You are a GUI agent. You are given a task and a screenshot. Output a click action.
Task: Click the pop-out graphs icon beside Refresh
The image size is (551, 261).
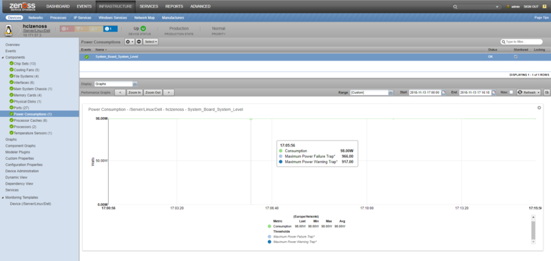click(547, 92)
